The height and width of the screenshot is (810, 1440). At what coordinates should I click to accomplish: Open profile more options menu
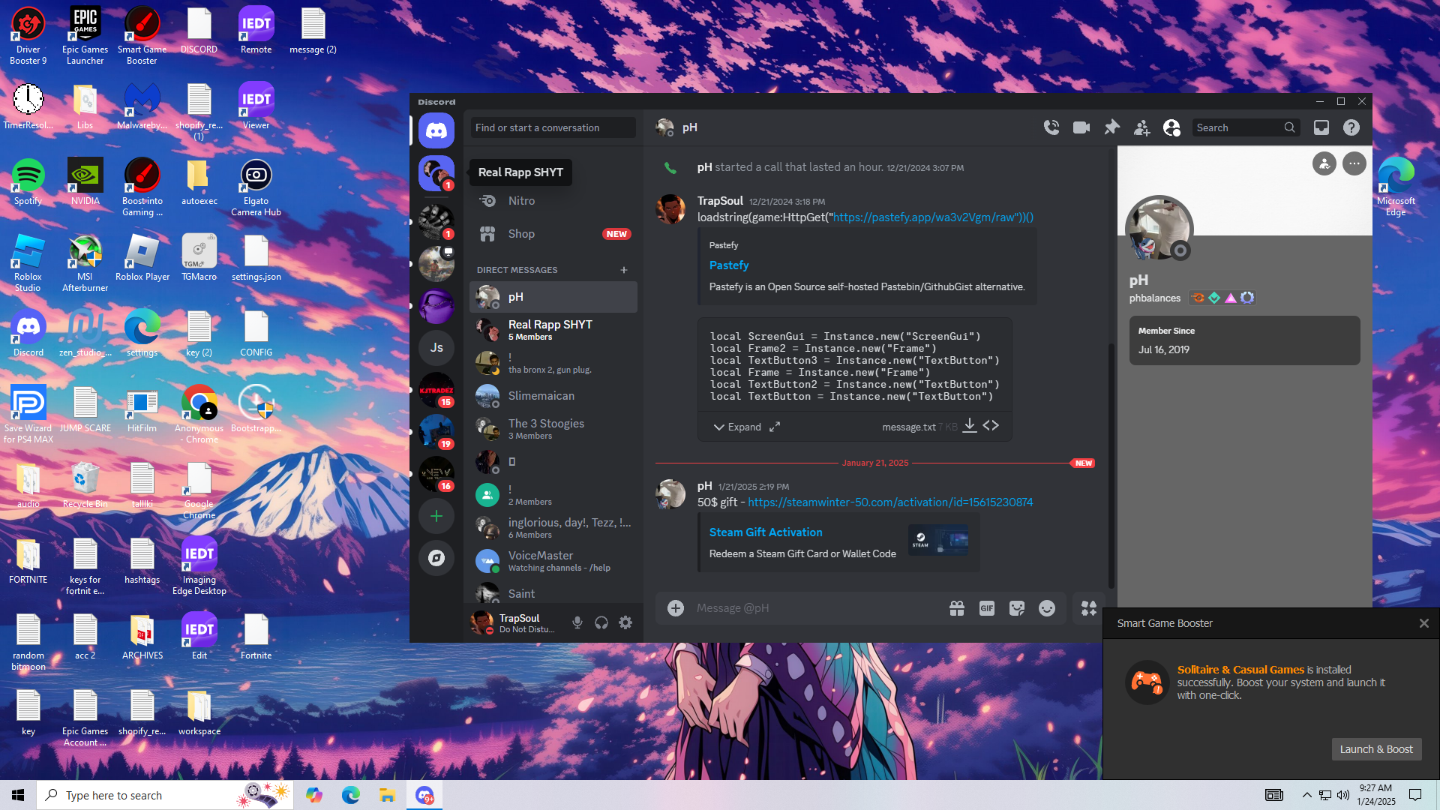[1354, 163]
